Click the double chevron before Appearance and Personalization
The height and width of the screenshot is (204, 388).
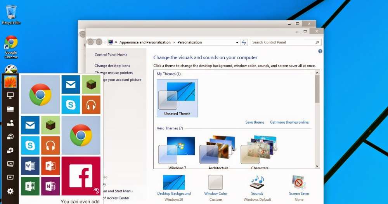click(x=116, y=42)
